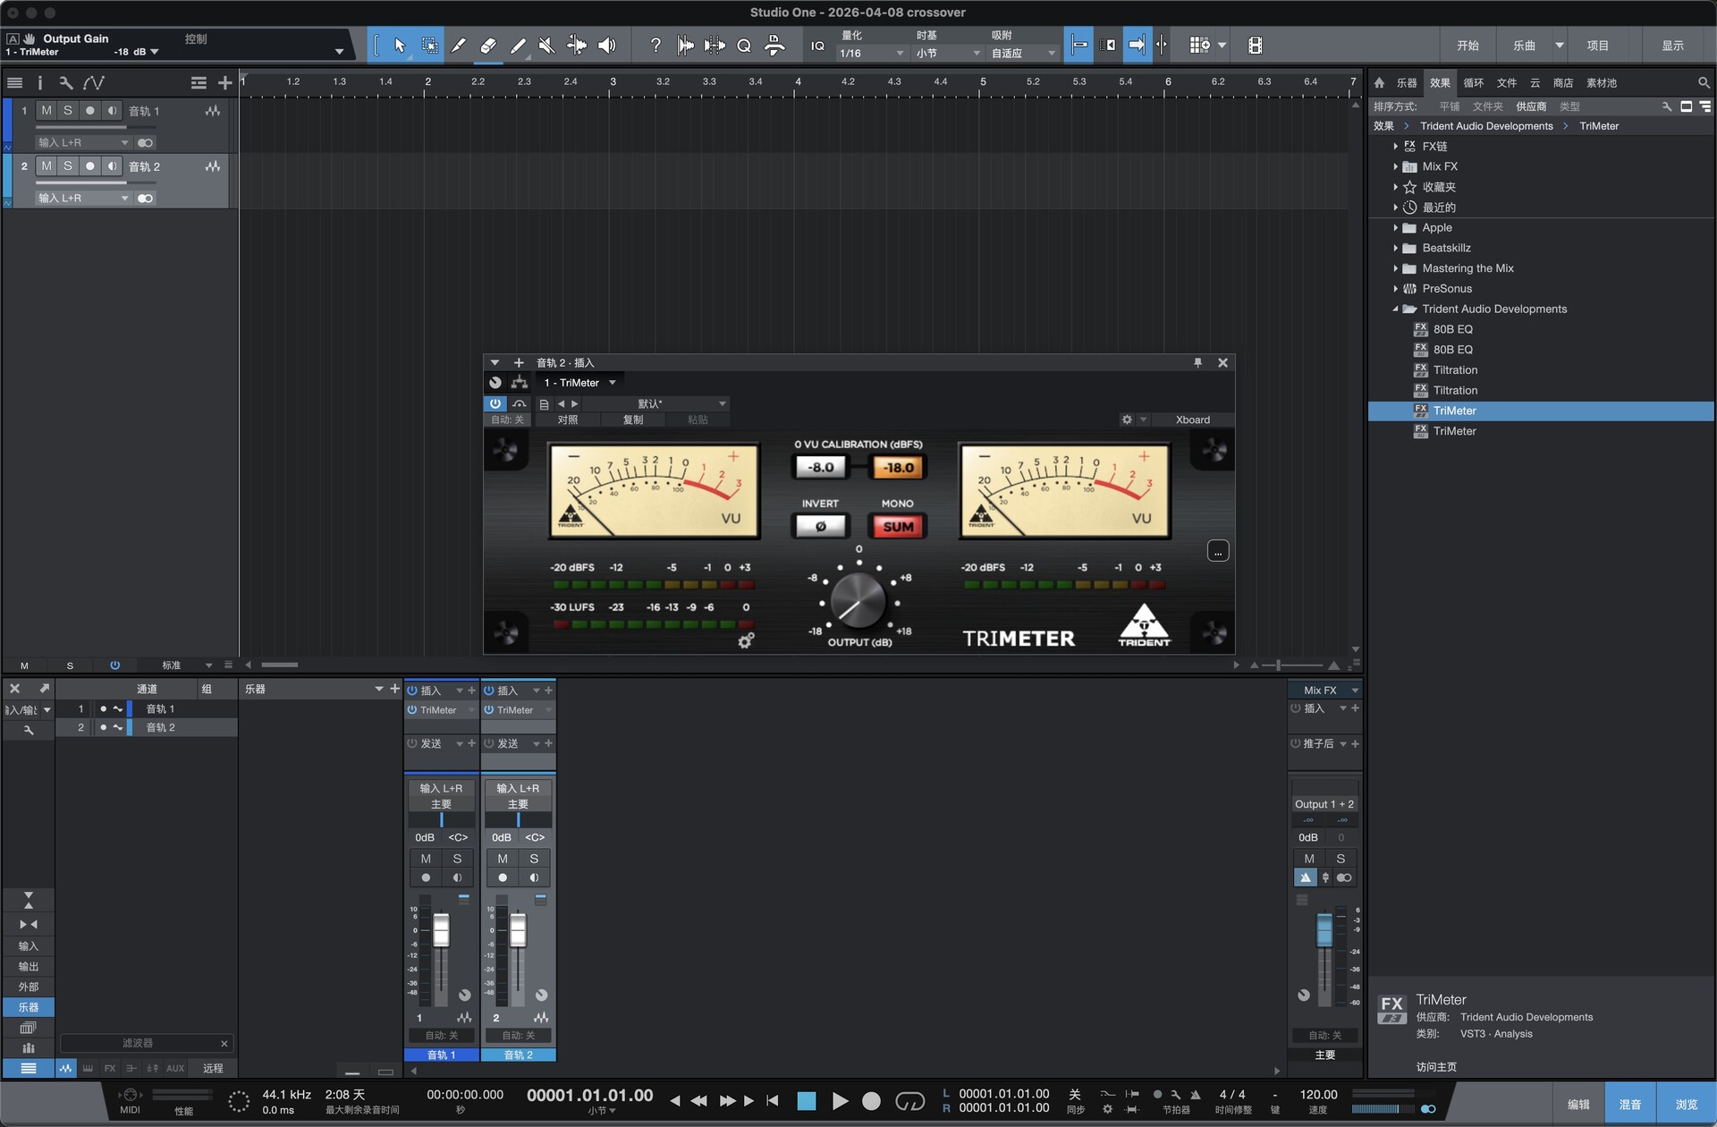
Task: Enable the metronome in the transport bar
Action: pyautogui.click(x=1197, y=1094)
